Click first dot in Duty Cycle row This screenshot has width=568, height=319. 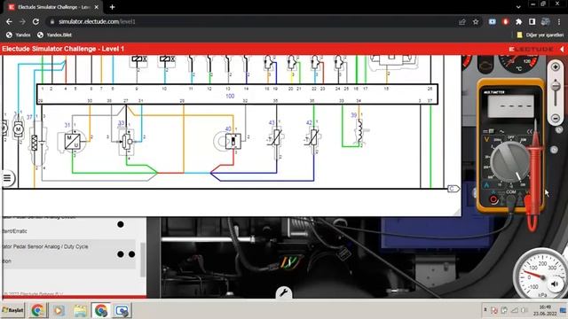click(x=121, y=254)
